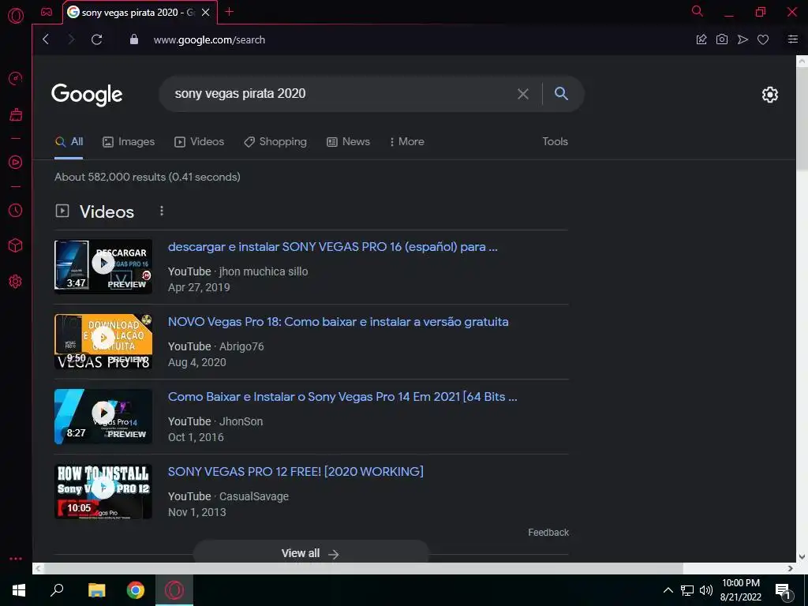Open History clock icon in sidebar
The width and height of the screenshot is (808, 606).
point(16,210)
